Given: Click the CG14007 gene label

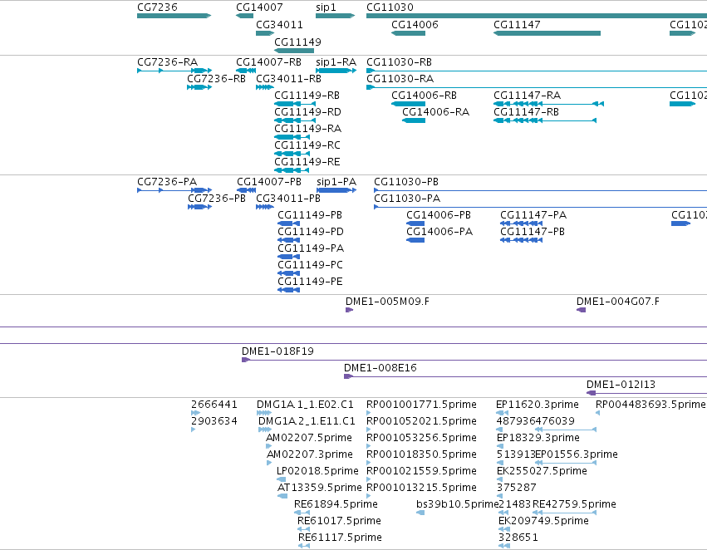Looking at the screenshot, I should pos(259,7).
